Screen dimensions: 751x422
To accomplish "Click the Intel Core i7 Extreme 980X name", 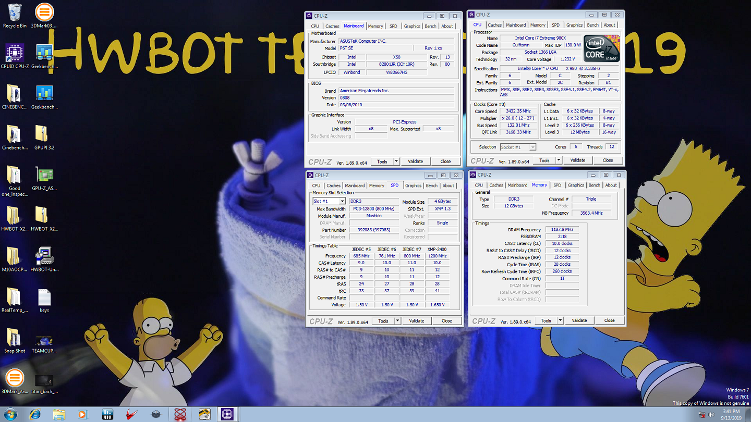I will pyautogui.click(x=540, y=38).
